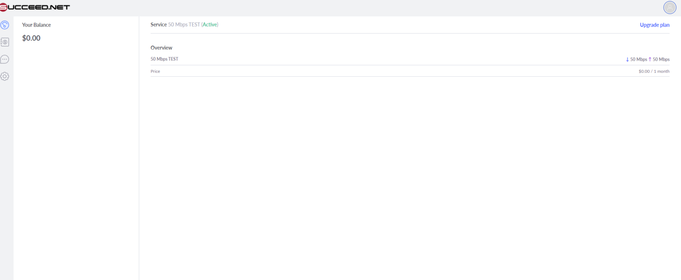681x280 pixels.
Task: Click the Price row in Overview
Action: [155, 71]
